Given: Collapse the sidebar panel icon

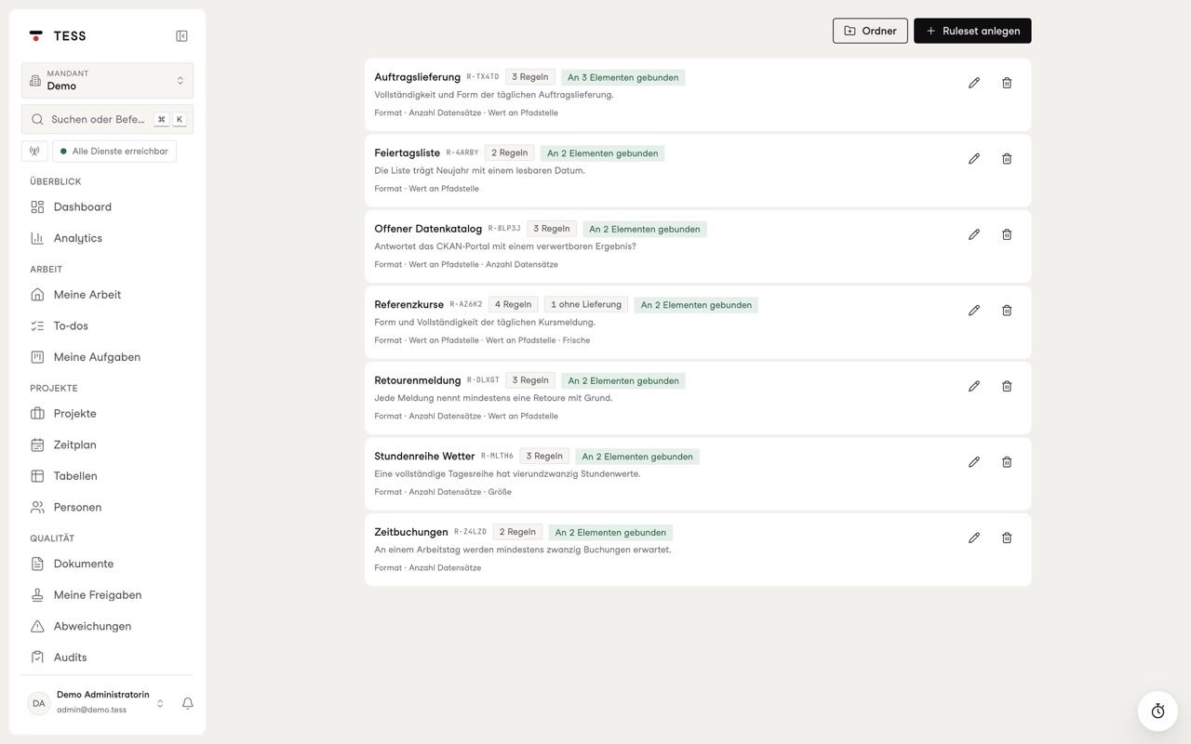Looking at the screenshot, I should pyautogui.click(x=181, y=36).
